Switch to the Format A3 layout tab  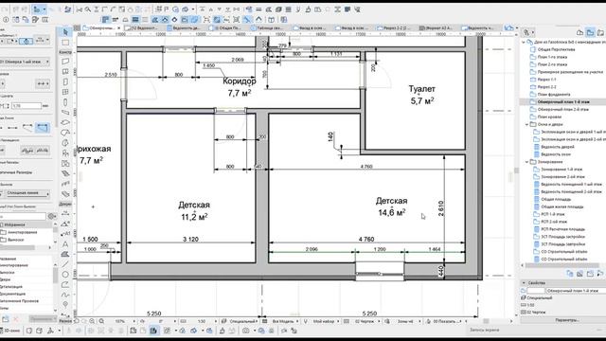[437, 27]
